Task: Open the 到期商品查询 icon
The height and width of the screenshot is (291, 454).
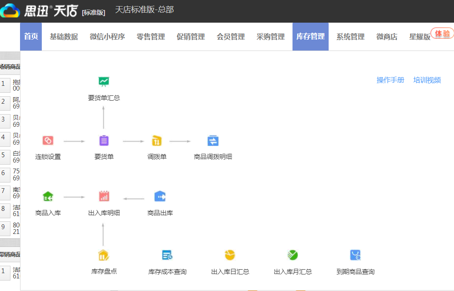Action: tap(355, 255)
